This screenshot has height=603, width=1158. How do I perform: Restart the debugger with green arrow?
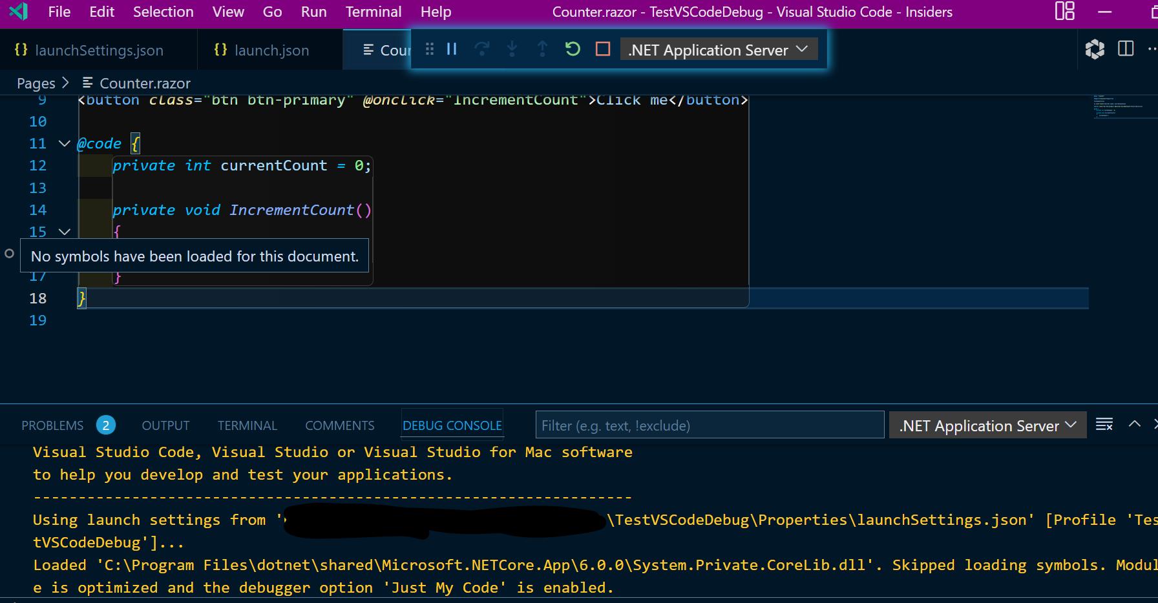[x=572, y=49]
